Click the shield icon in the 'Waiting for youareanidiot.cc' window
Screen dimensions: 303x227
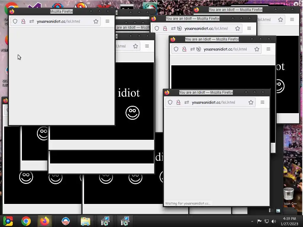(x=170, y=102)
